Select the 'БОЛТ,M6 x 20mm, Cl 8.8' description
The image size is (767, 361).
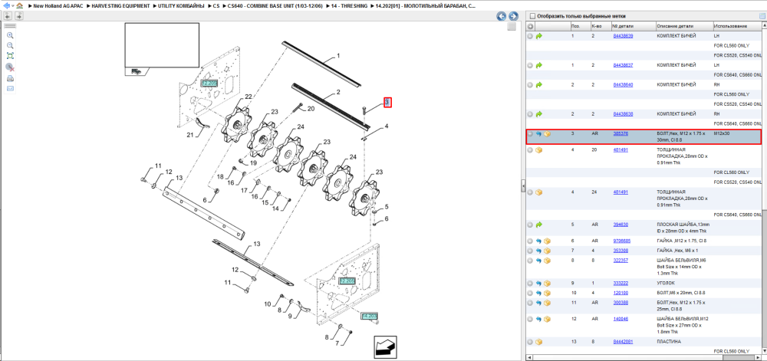[x=680, y=293]
